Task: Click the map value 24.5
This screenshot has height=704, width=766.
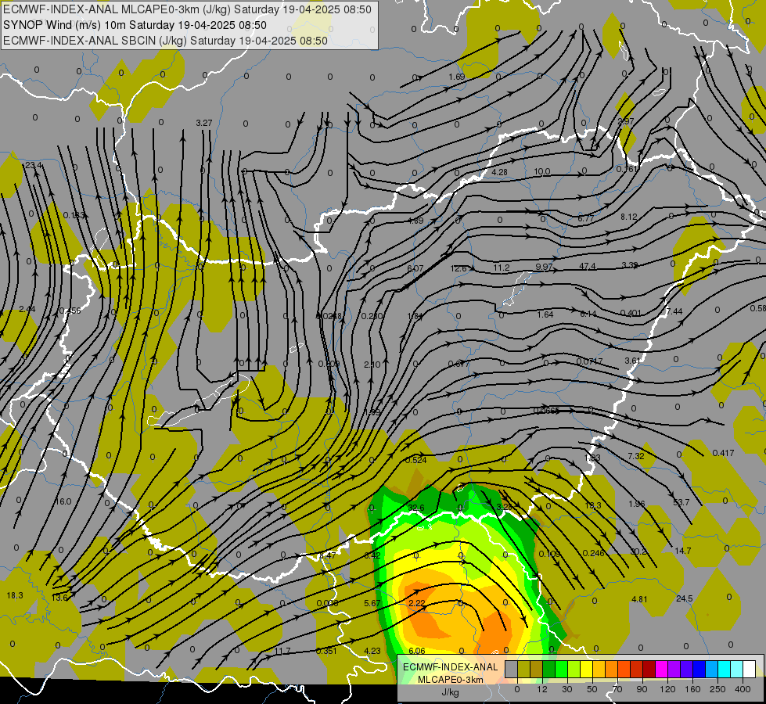Action: (x=685, y=599)
